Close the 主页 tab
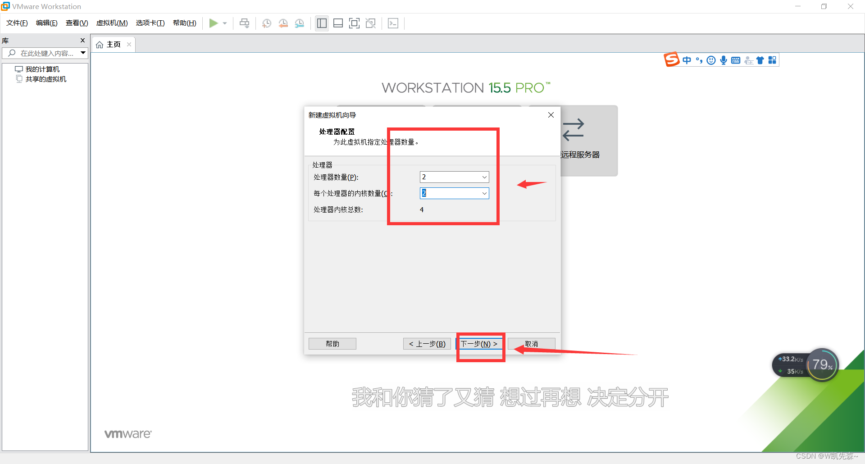Screen dimensions: 865x464 click(x=129, y=44)
